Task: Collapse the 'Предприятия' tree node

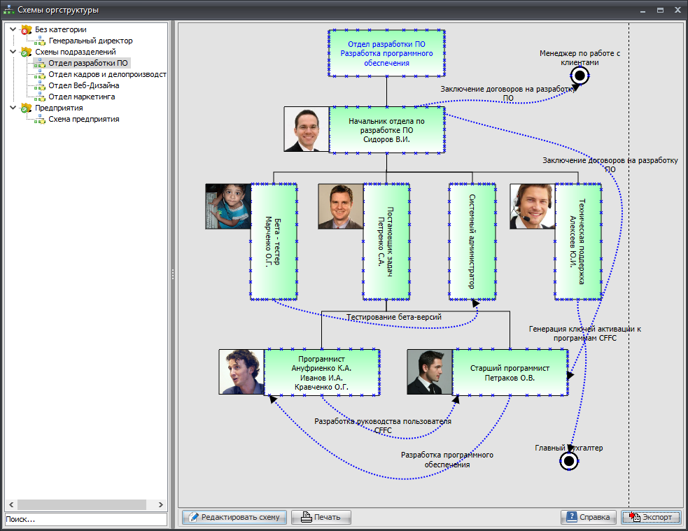Action: 13,108
